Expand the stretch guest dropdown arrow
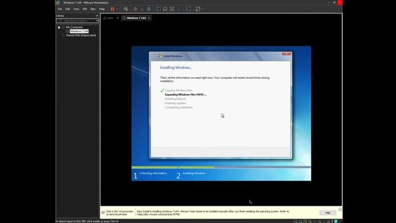The height and width of the screenshot is (223, 396). (202, 9)
